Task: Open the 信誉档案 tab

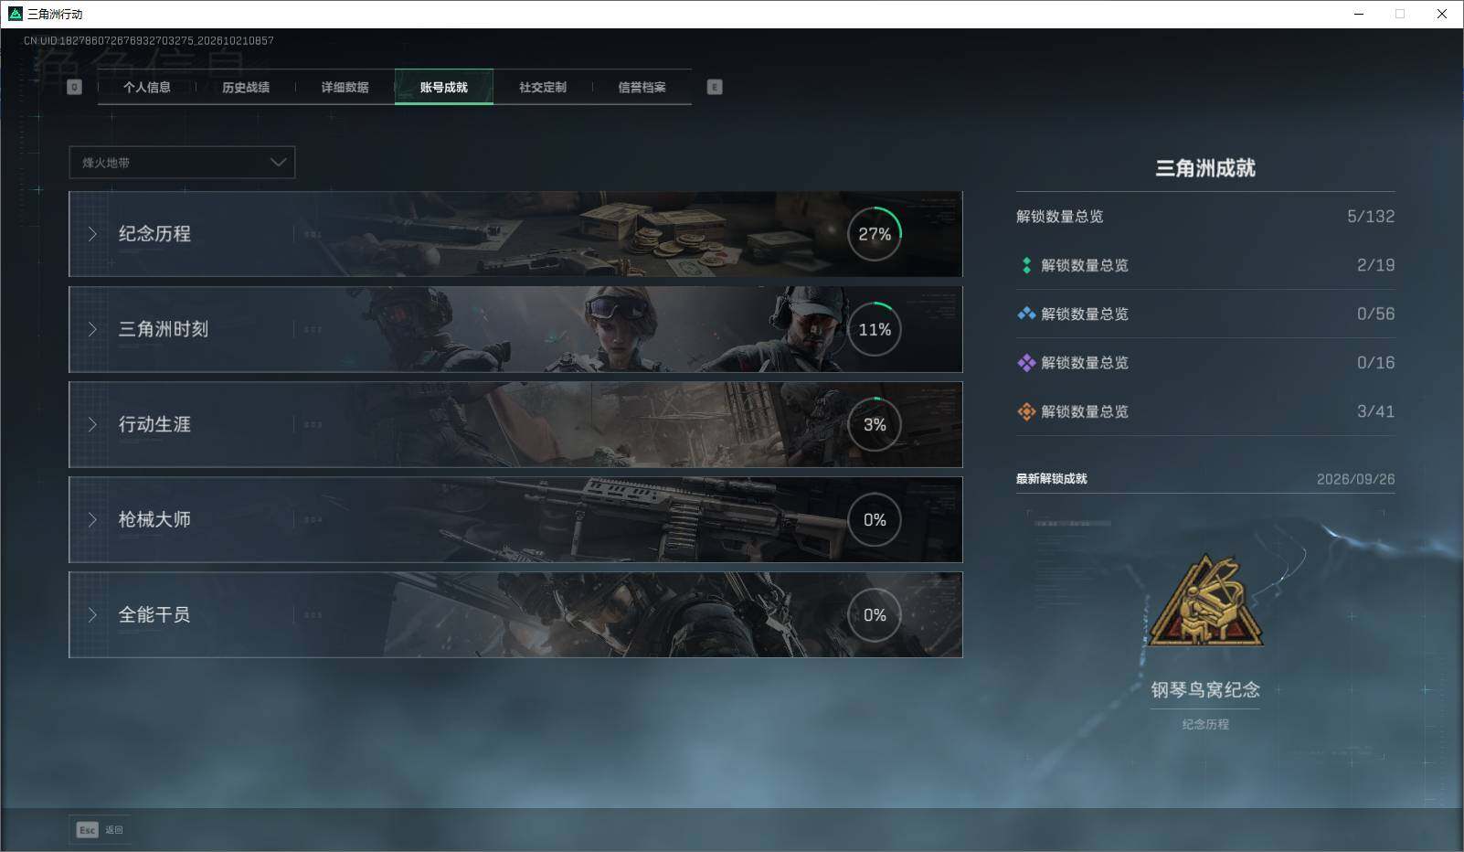Action: [642, 87]
